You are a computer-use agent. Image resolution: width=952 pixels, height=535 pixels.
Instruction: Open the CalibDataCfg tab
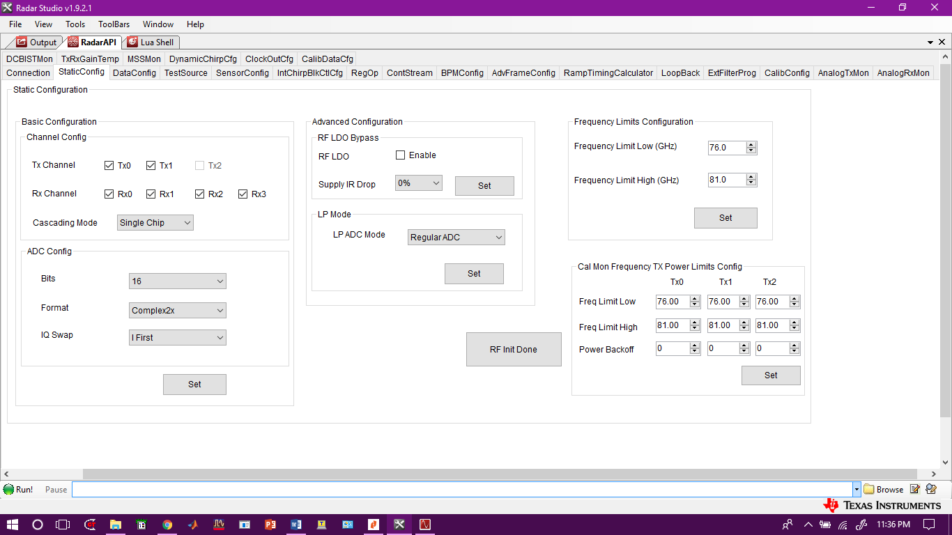tap(328, 59)
